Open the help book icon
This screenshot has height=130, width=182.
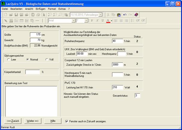pos(136,15)
